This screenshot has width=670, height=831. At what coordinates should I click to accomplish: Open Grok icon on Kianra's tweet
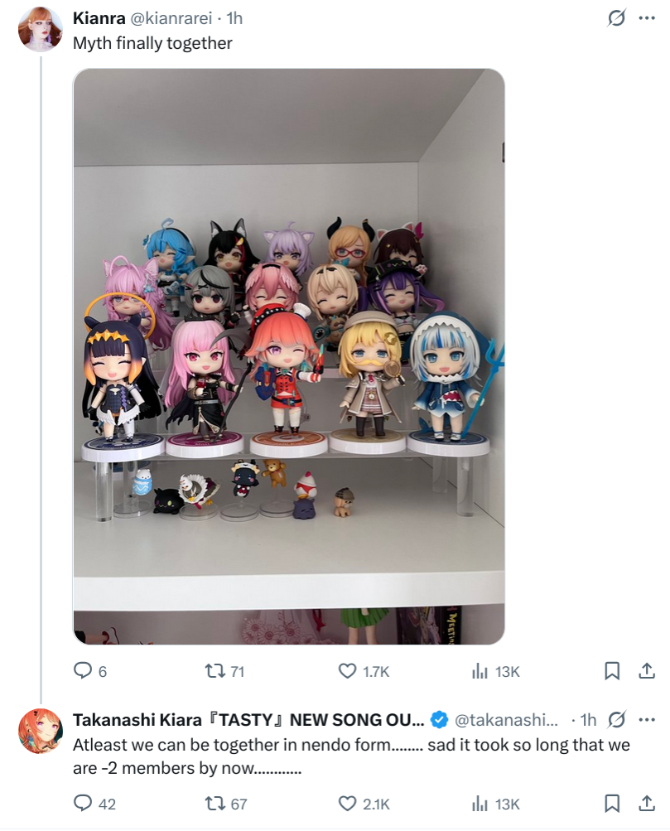point(616,18)
